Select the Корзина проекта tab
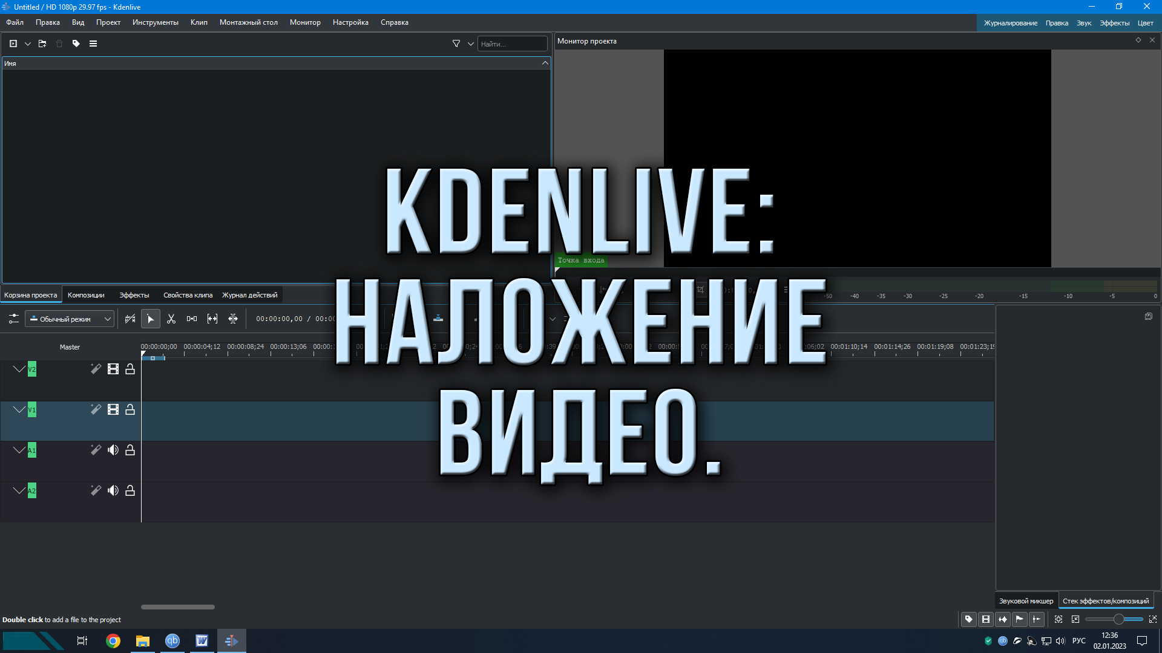This screenshot has width=1162, height=653. tap(31, 295)
